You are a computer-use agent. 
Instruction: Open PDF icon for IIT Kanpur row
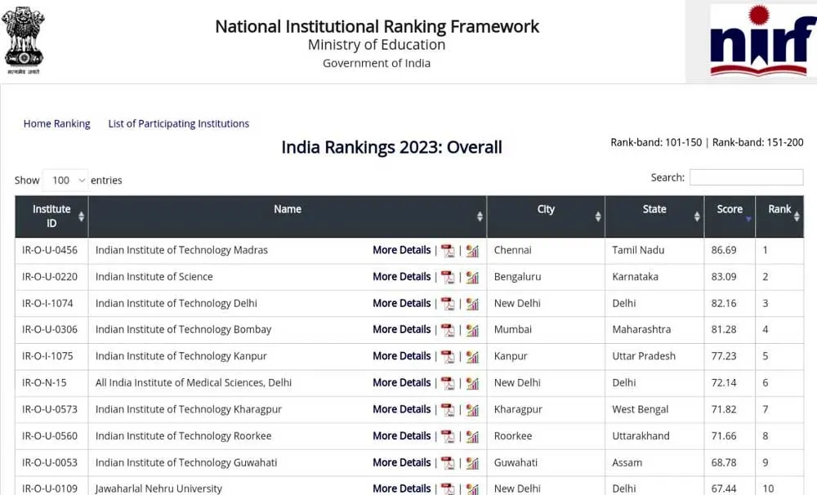[x=448, y=356]
